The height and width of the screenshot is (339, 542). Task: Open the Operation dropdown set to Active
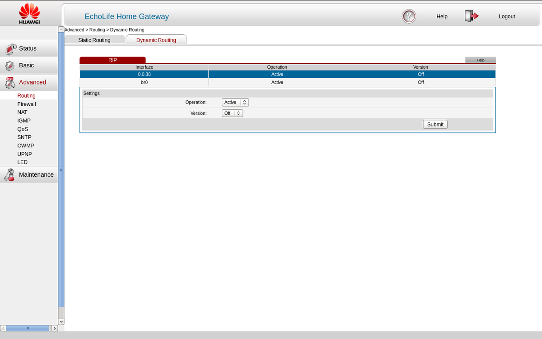pos(235,102)
